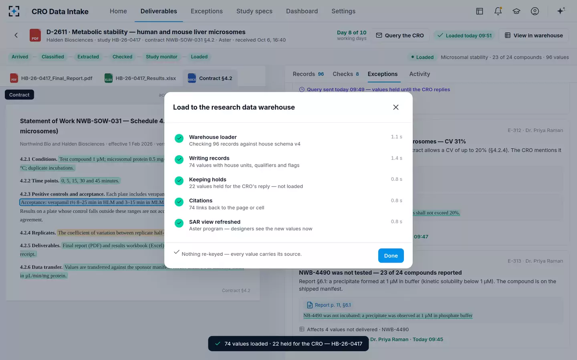
Task: Click the checkmark beside Nothing re-keyed
Action: tap(177, 252)
